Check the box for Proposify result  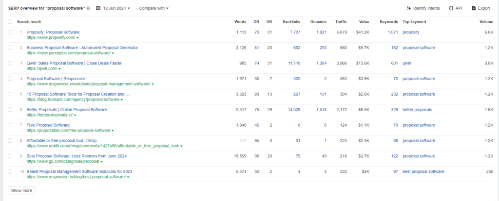click(x=10, y=32)
